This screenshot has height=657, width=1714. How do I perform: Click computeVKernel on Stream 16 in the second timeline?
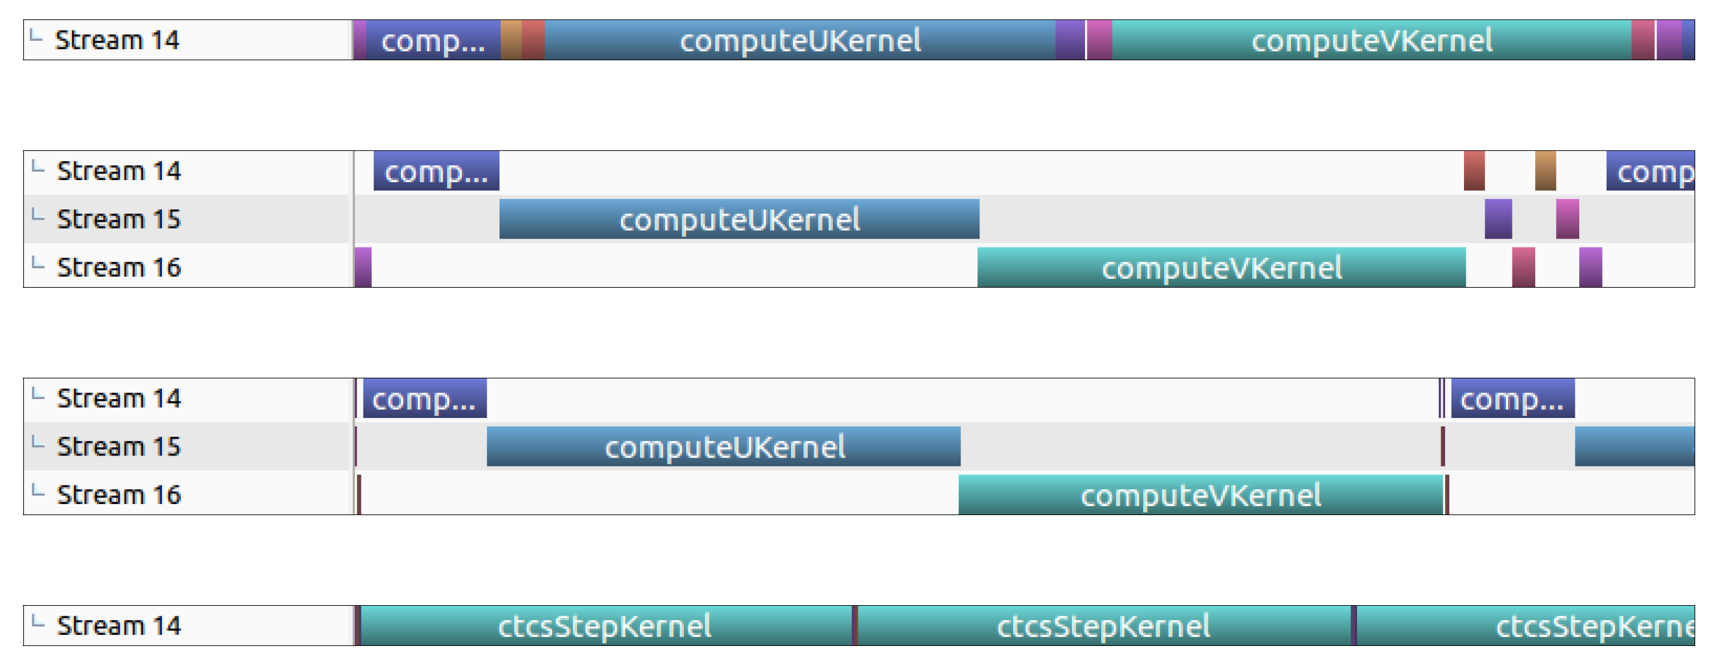pos(1221,268)
